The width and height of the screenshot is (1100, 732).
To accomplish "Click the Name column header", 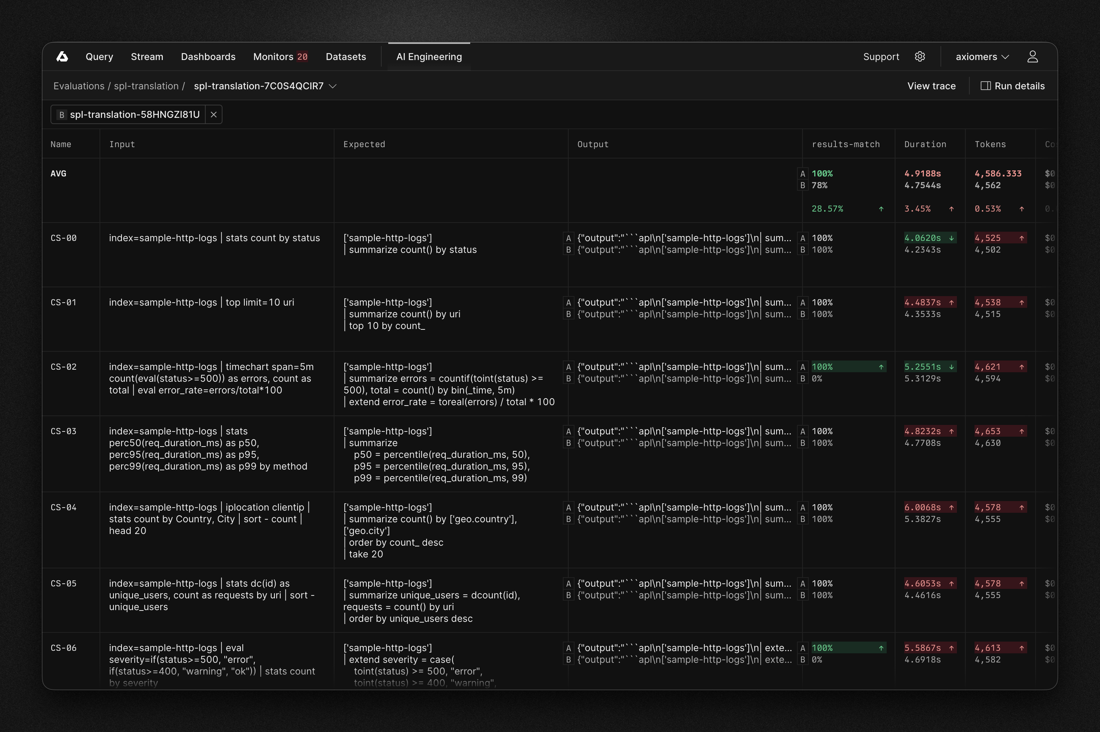I will click(61, 144).
